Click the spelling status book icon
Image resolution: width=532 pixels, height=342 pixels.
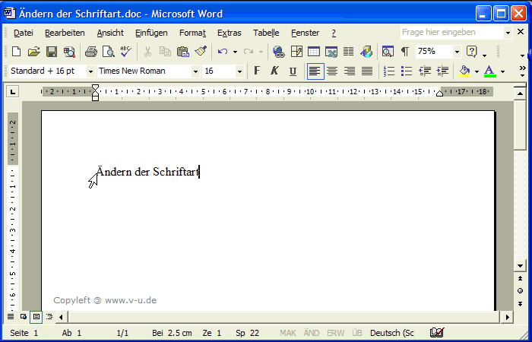point(437,333)
